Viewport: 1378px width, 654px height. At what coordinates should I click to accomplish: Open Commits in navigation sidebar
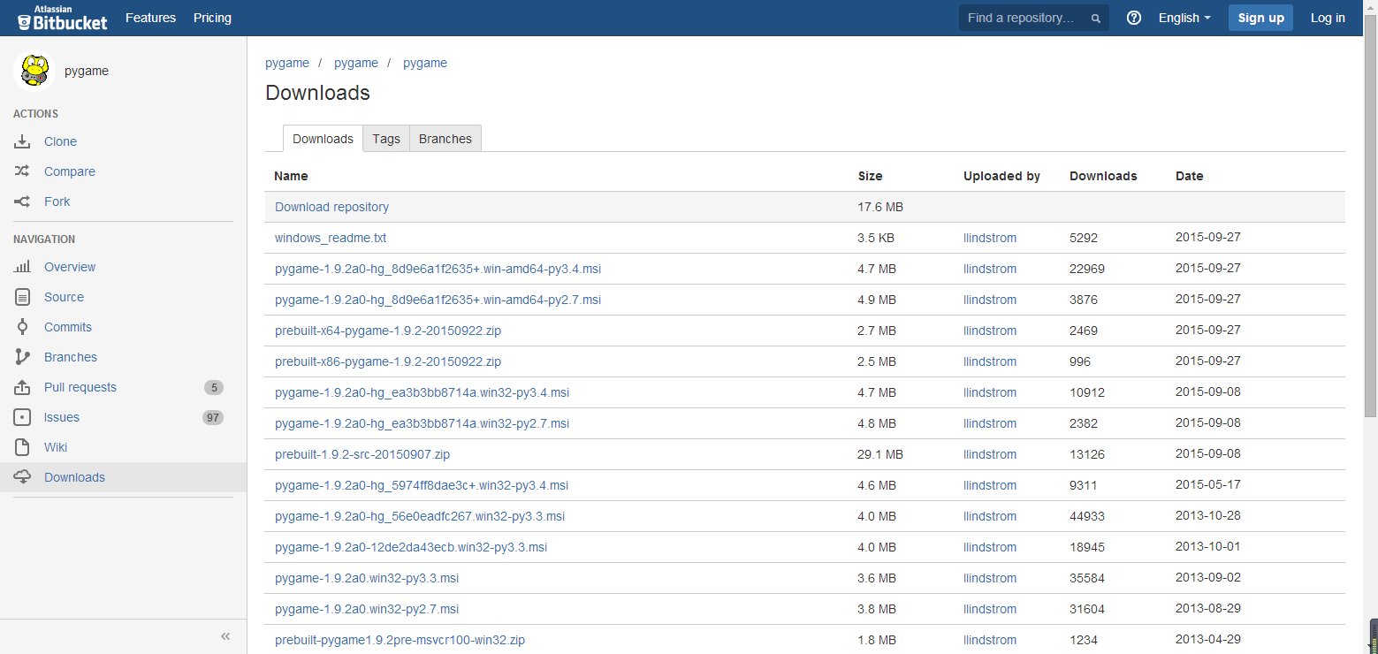coord(68,327)
